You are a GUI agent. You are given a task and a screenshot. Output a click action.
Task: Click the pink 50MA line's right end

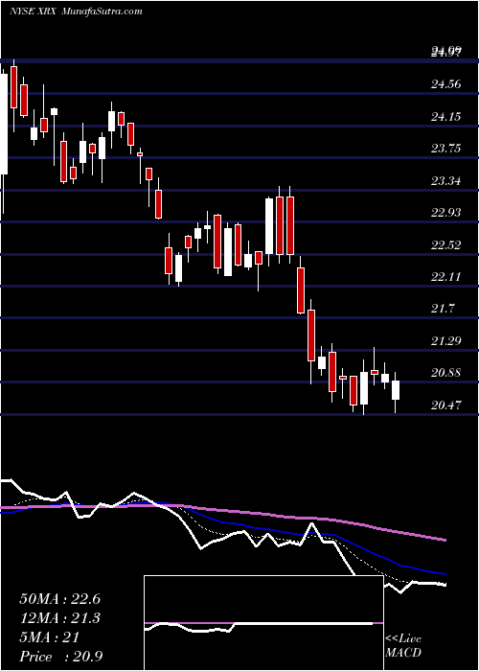point(445,541)
